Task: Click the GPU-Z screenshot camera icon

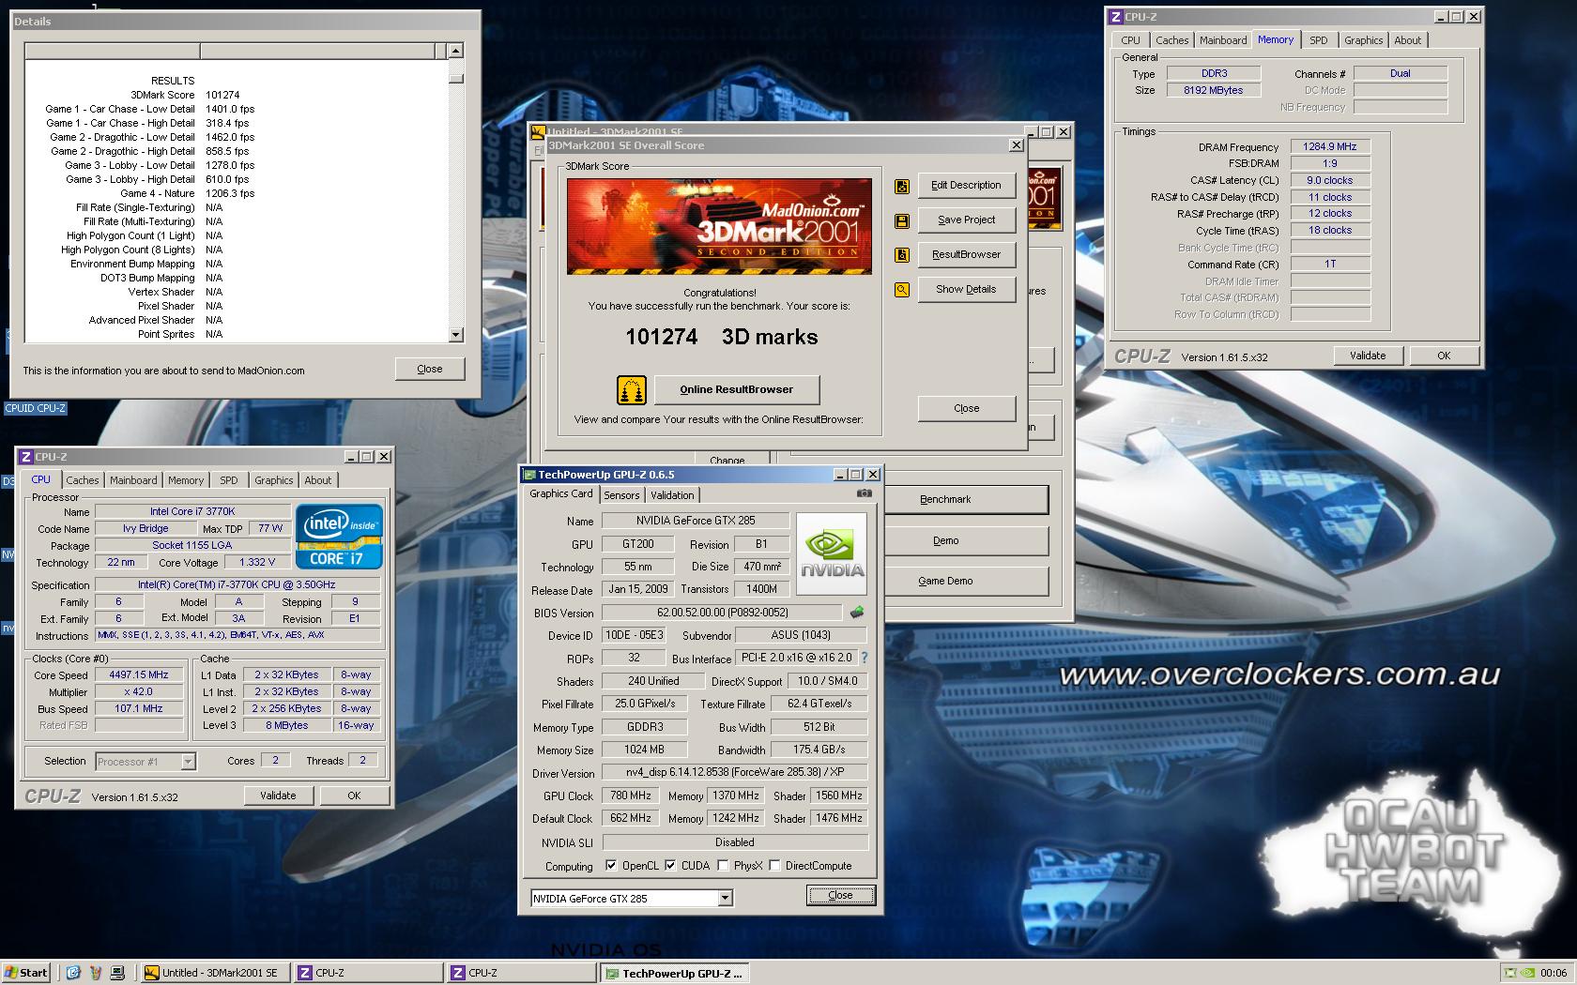Action: [x=864, y=493]
